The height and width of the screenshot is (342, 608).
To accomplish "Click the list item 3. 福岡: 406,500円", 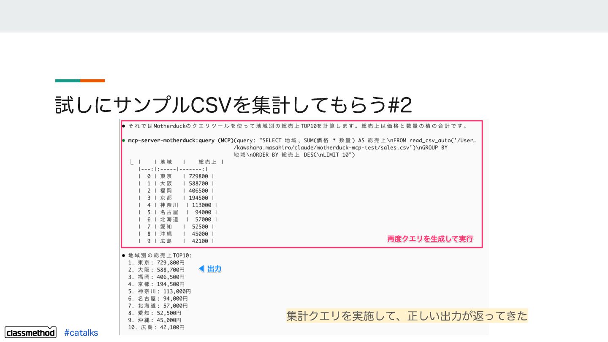I will [156, 277].
